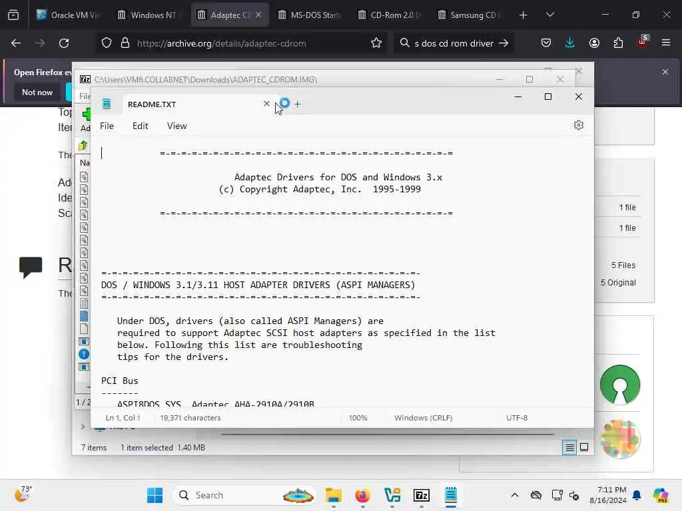Open the Notepad taskbar icon

[x=451, y=495]
